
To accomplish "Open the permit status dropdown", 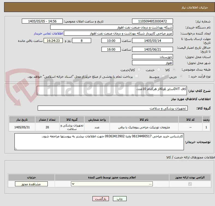I will pyautogui.click(x=112, y=184).
